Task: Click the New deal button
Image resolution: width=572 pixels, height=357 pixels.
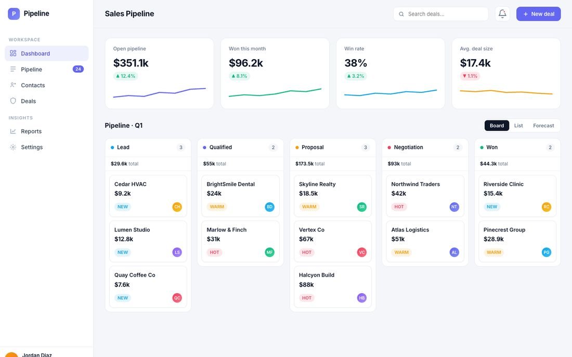Action: (538, 14)
